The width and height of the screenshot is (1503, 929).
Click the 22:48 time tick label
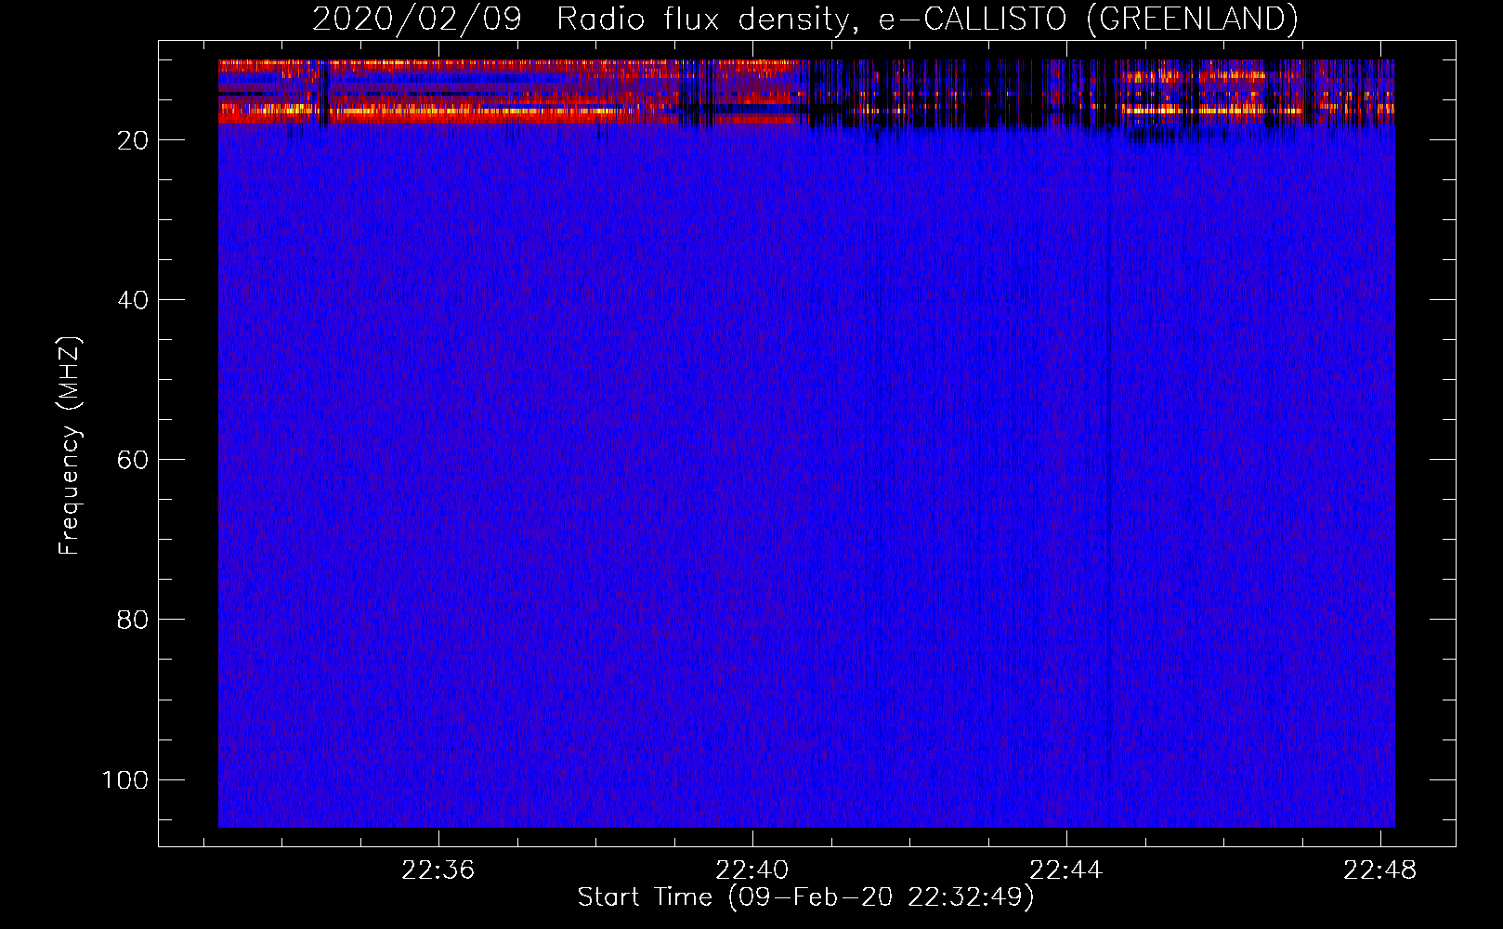pyautogui.click(x=1379, y=870)
